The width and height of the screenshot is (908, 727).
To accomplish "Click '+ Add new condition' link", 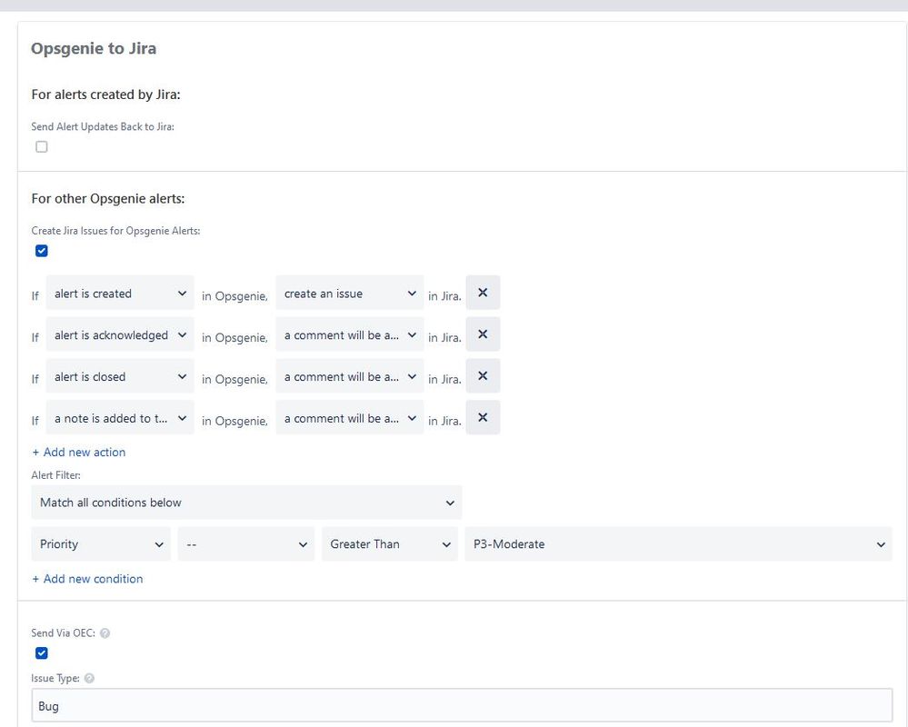I will pyautogui.click(x=87, y=579).
